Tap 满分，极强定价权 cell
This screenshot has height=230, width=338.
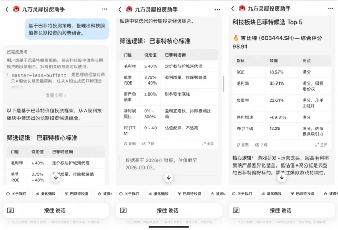click(x=315, y=86)
